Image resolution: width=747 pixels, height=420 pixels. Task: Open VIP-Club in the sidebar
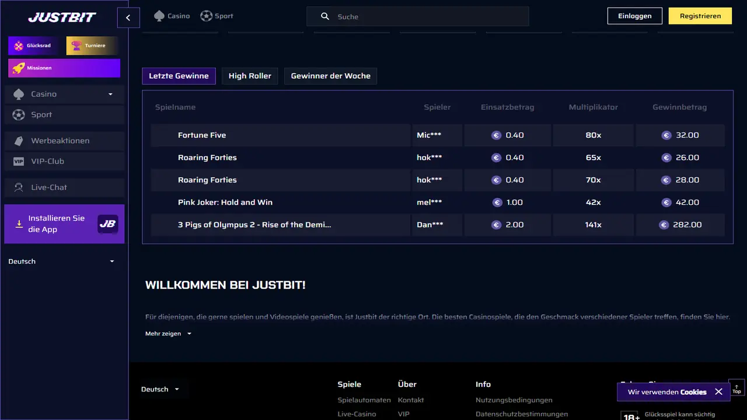tap(64, 161)
